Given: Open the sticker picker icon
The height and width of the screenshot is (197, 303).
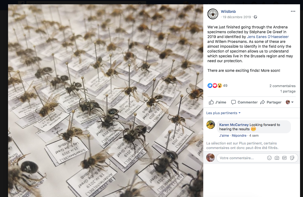Looking at the screenshot, I should pyautogui.click(x=292, y=158).
